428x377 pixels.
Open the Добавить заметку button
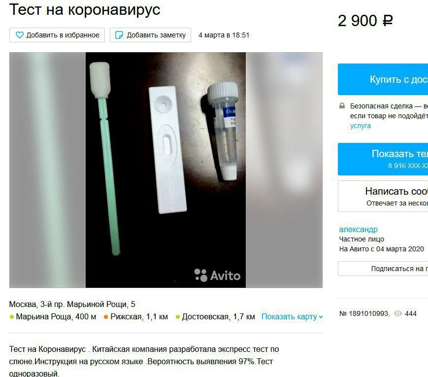click(x=150, y=35)
